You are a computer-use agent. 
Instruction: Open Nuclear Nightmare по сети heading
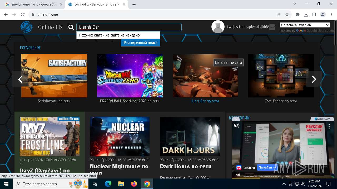[119, 170]
